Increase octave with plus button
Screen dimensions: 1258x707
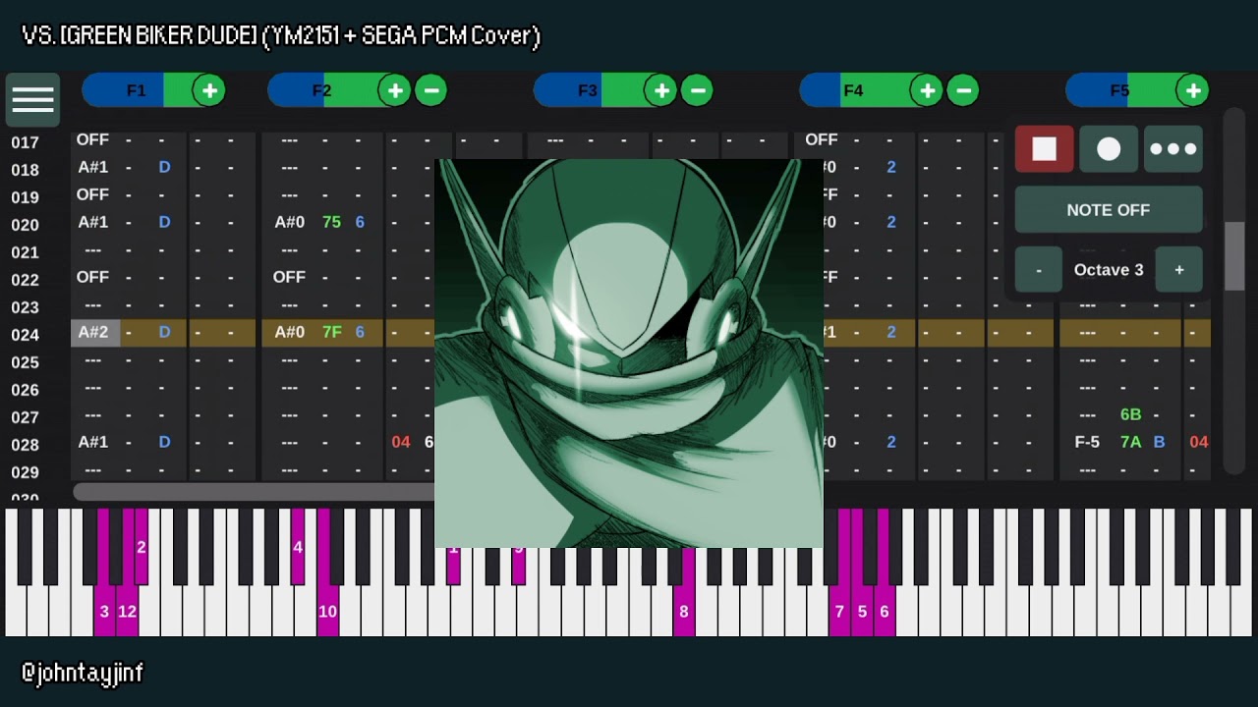[x=1179, y=270]
